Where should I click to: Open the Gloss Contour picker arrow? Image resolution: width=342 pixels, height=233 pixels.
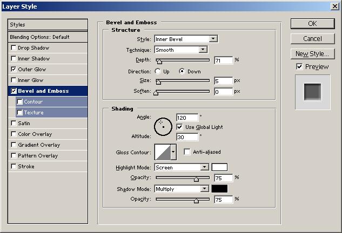click(x=173, y=152)
